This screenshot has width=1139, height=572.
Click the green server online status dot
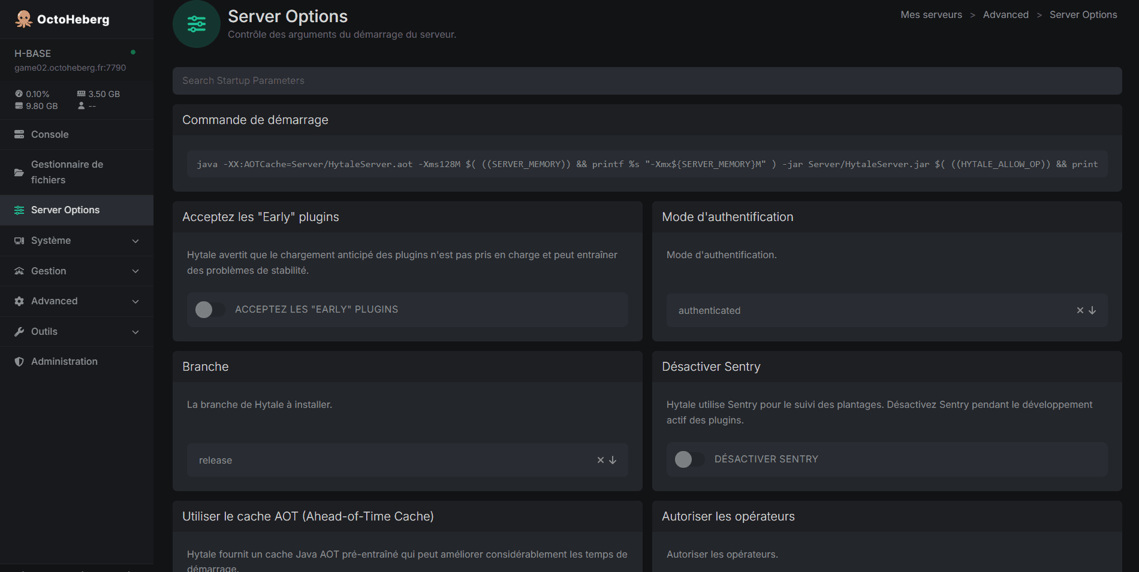click(133, 52)
